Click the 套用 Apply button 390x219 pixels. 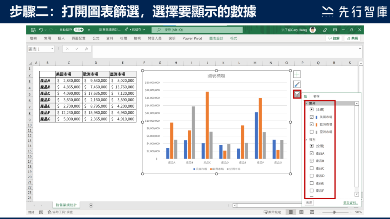tap(309, 203)
